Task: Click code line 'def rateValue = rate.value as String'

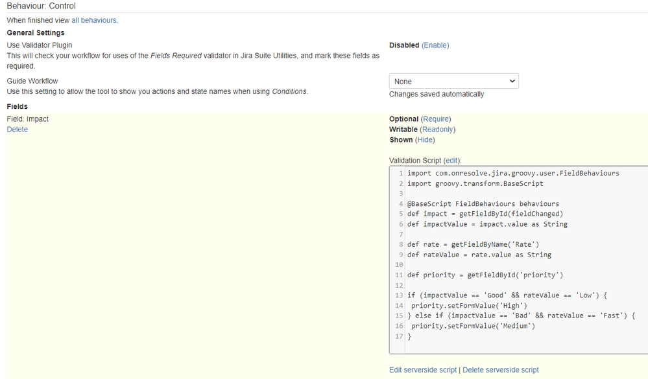Action: coord(479,255)
